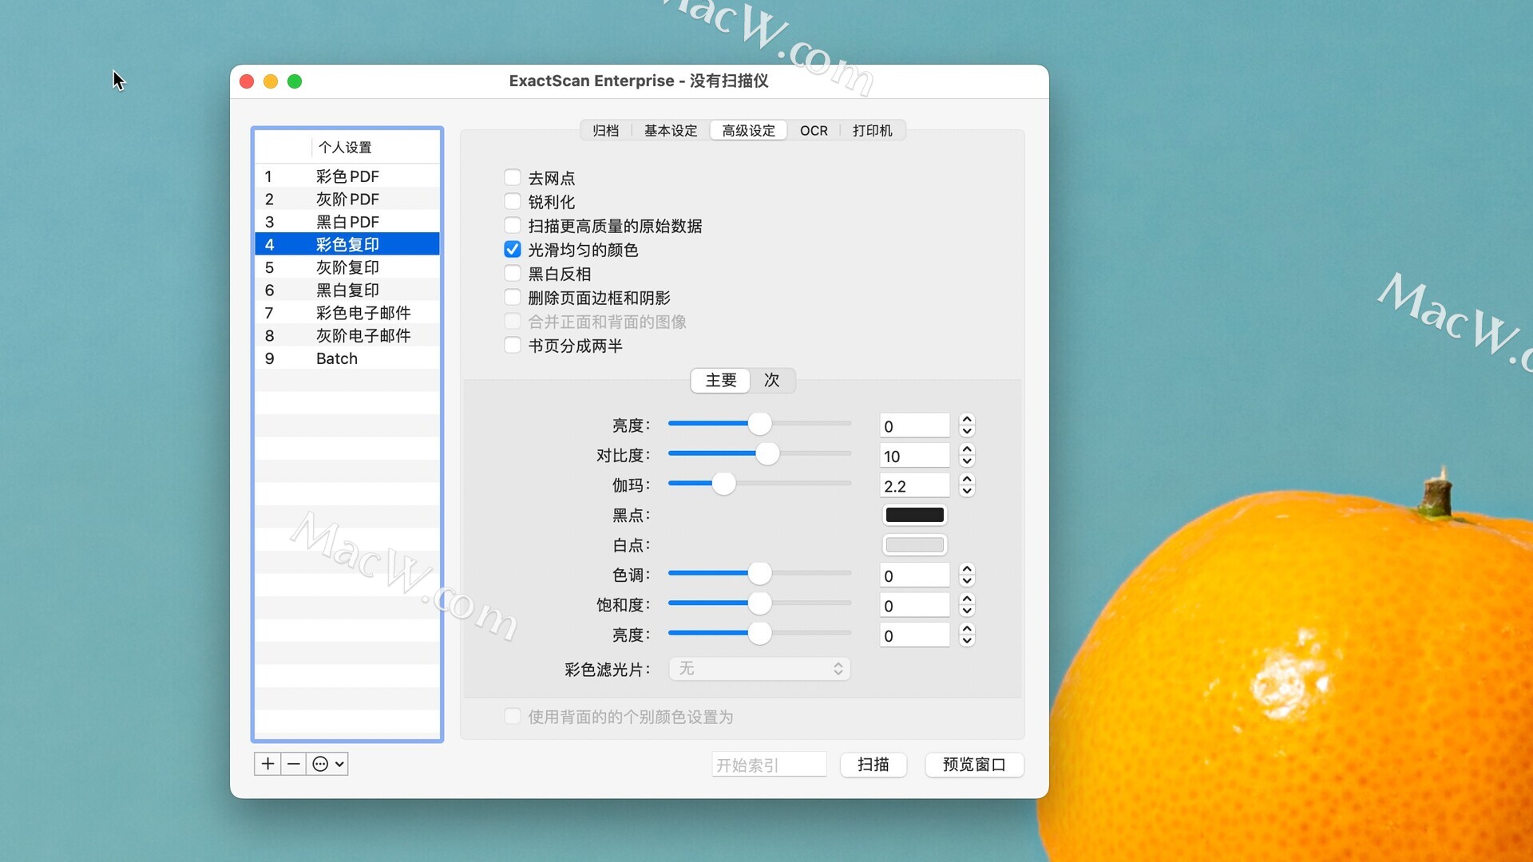The image size is (1533, 862).
Task: Enable the 黑白反相 checkbox
Action: (513, 274)
